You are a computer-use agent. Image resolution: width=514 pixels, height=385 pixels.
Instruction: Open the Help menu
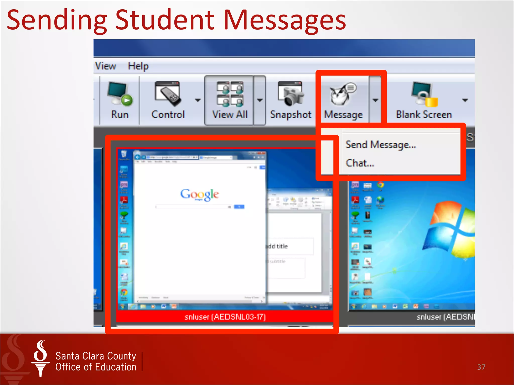[138, 66]
